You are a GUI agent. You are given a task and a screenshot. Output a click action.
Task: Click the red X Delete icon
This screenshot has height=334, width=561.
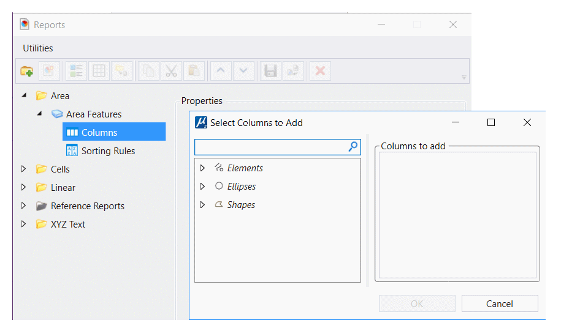click(319, 71)
